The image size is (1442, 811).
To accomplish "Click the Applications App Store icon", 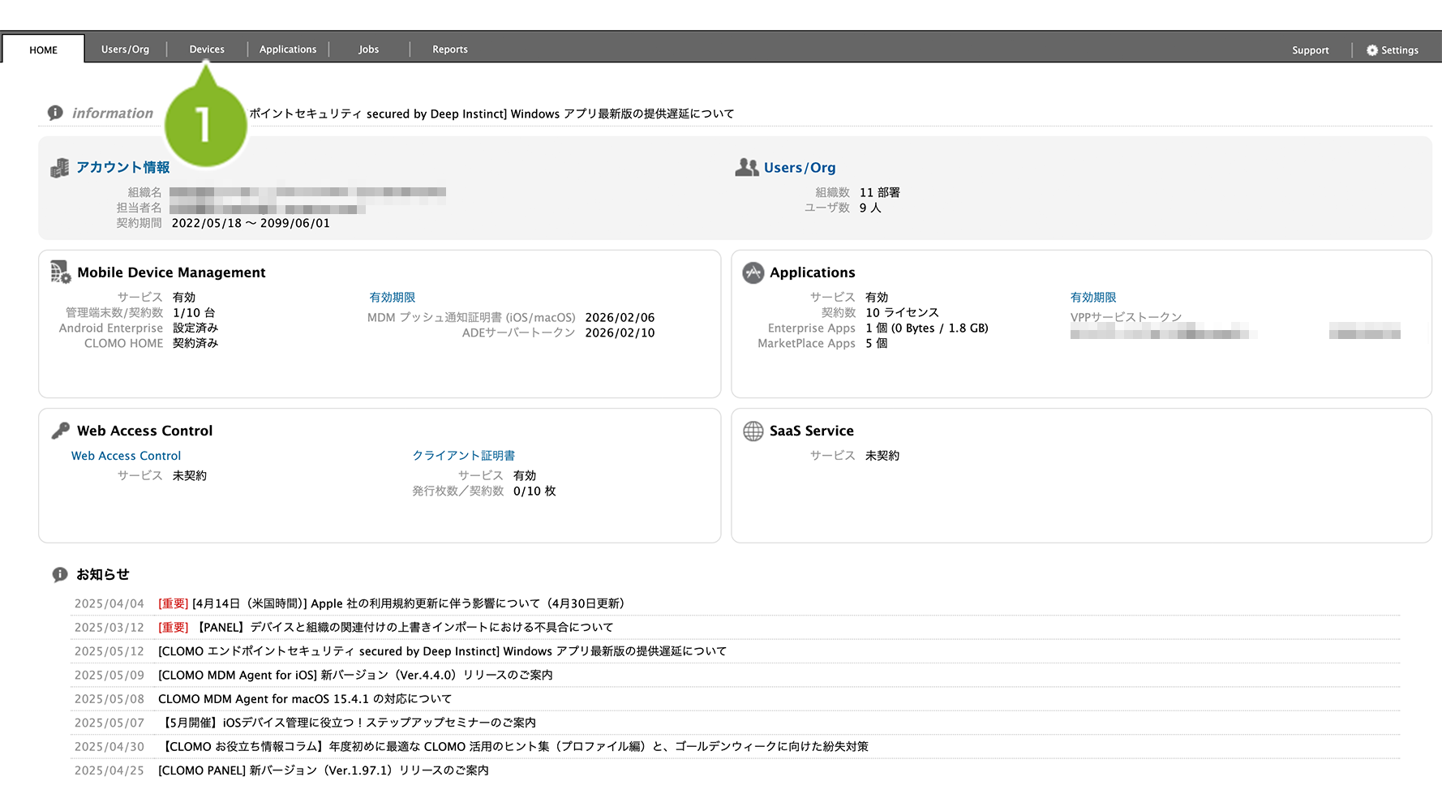I will [x=753, y=272].
